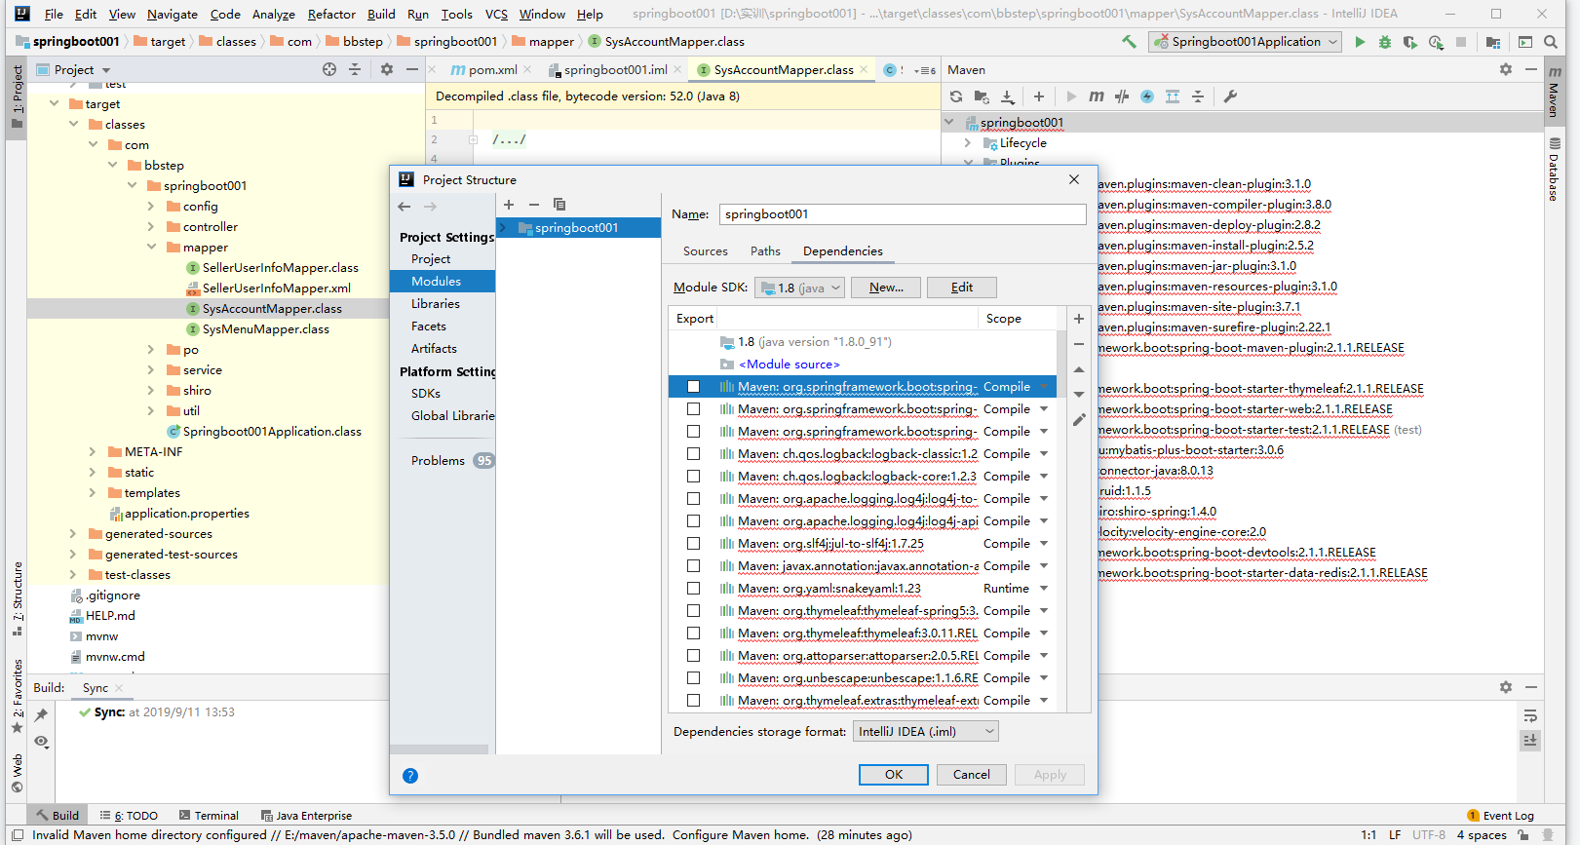Collapse all in Maven toolbar
This screenshot has width=1580, height=845.
(1198, 96)
